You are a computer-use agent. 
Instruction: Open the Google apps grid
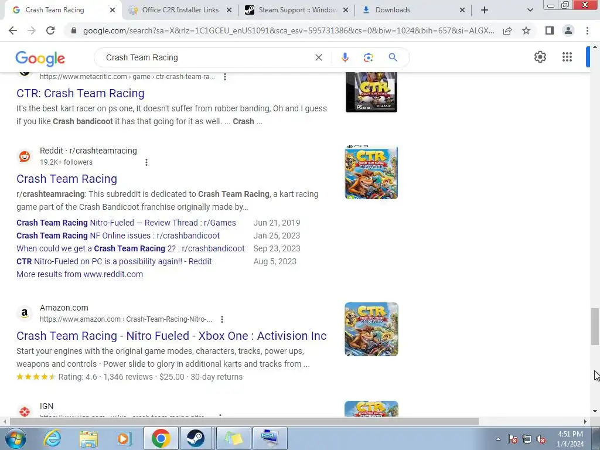[567, 57]
